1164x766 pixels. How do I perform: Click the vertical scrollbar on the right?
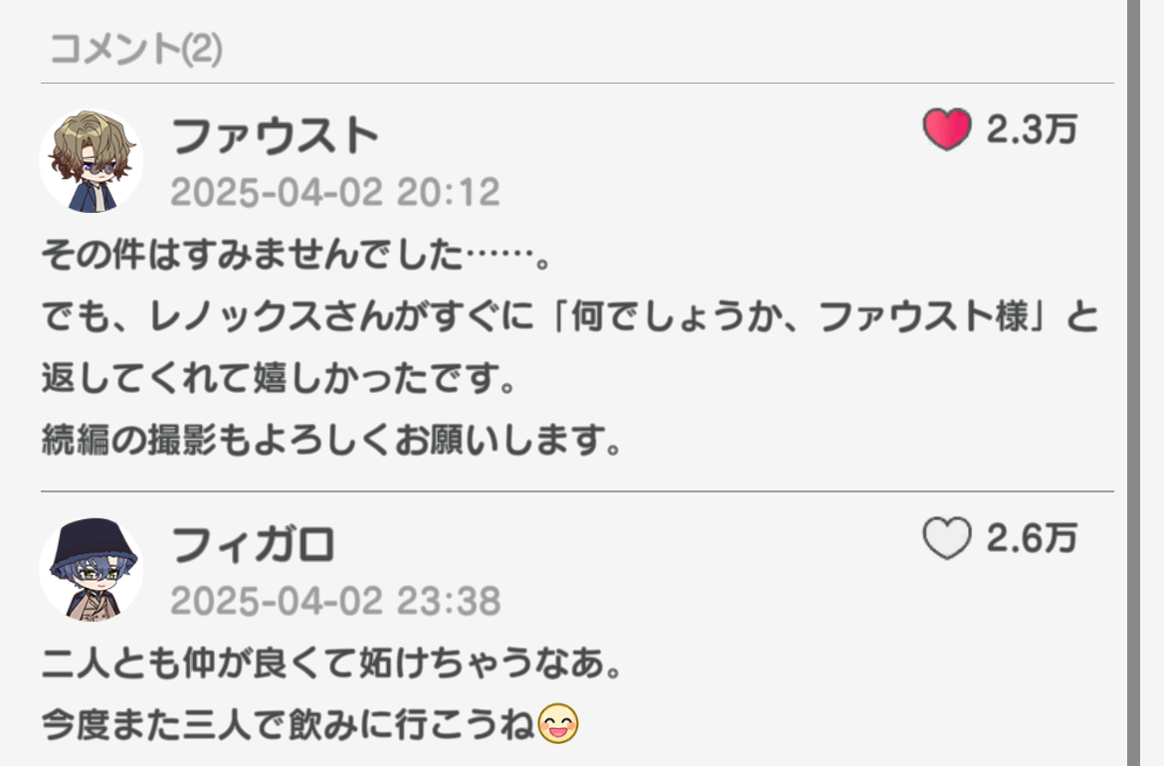tap(1133, 383)
